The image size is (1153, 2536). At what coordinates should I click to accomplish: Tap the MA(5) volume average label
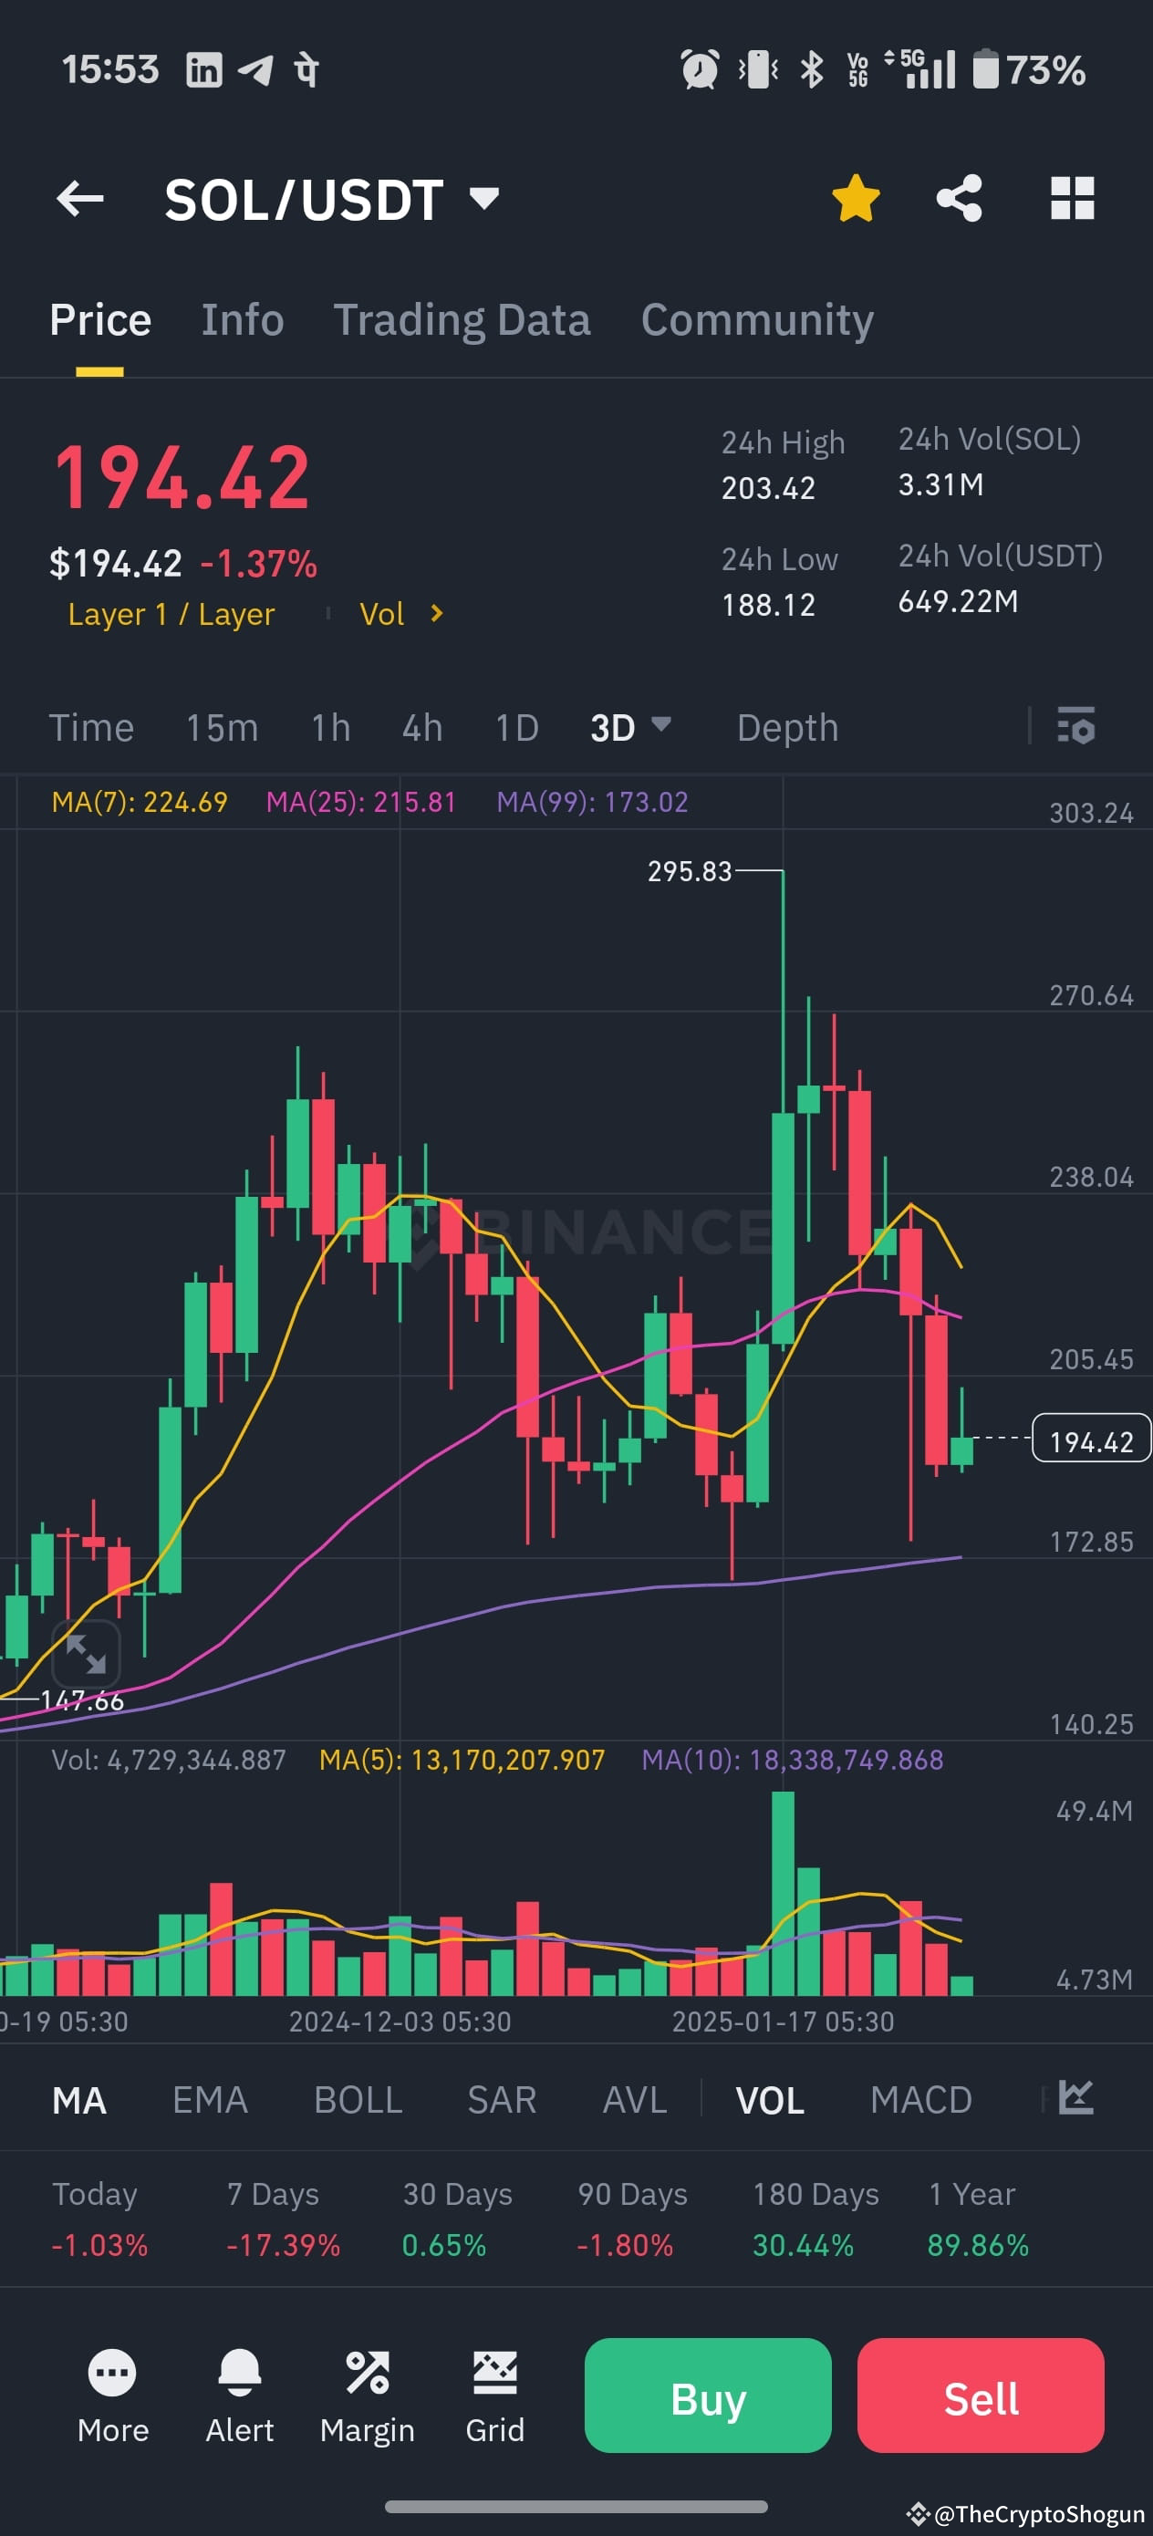pos(462,1761)
